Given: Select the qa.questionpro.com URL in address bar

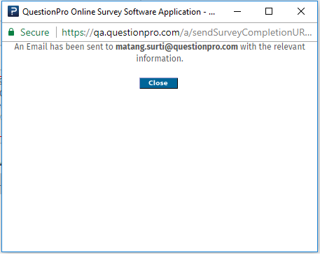Looking at the screenshot, I should click(x=186, y=32).
